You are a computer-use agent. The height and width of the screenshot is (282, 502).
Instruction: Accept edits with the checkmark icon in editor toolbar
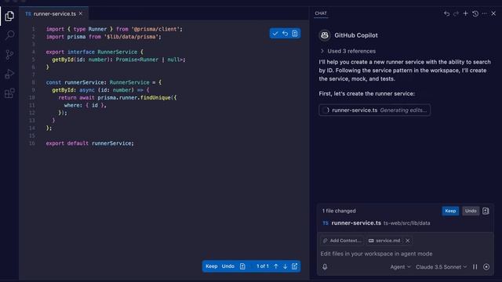[x=275, y=34]
